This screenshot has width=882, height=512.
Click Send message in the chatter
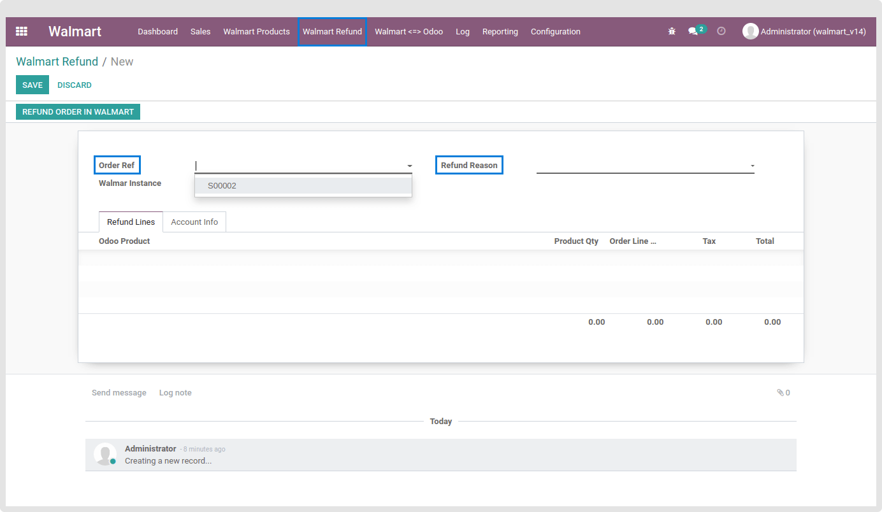[x=119, y=393]
